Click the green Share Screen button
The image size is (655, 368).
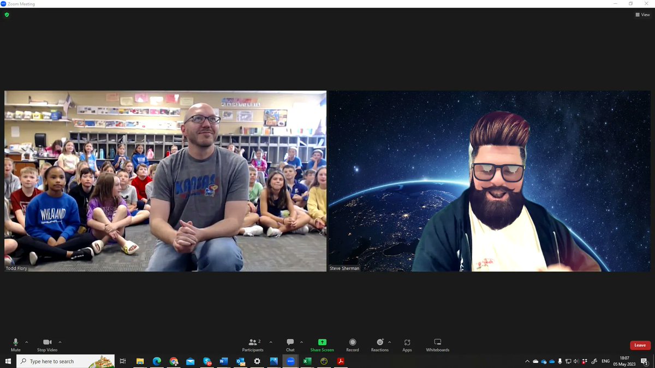[x=322, y=345]
